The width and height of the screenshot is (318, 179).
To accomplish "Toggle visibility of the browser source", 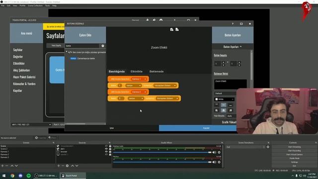I will (x=106, y=152).
